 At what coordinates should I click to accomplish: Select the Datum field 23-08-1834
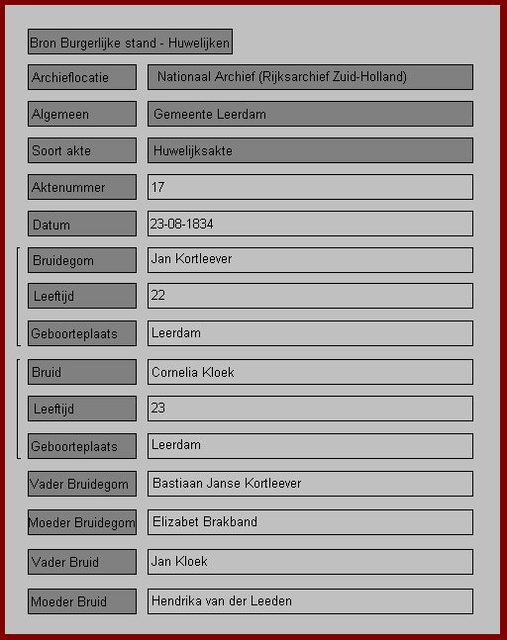(x=310, y=224)
